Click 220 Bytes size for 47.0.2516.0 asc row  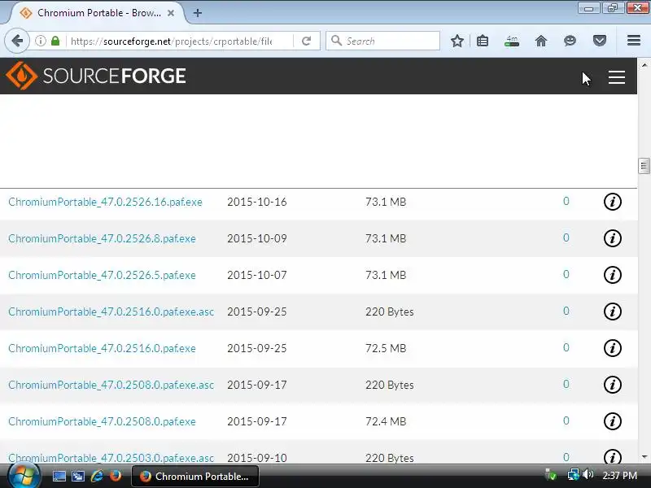(390, 312)
